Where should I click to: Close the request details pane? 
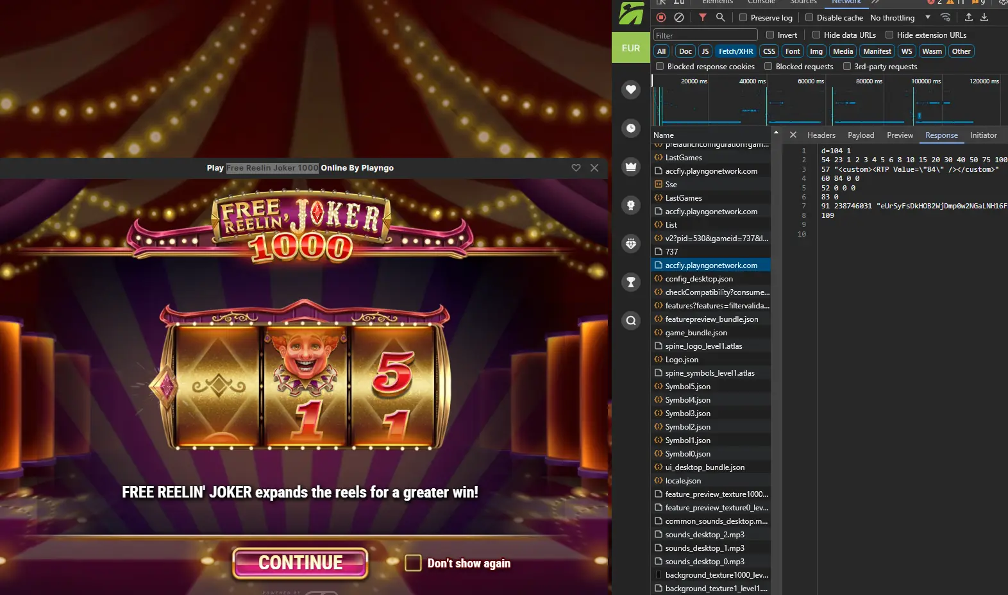[x=793, y=135]
